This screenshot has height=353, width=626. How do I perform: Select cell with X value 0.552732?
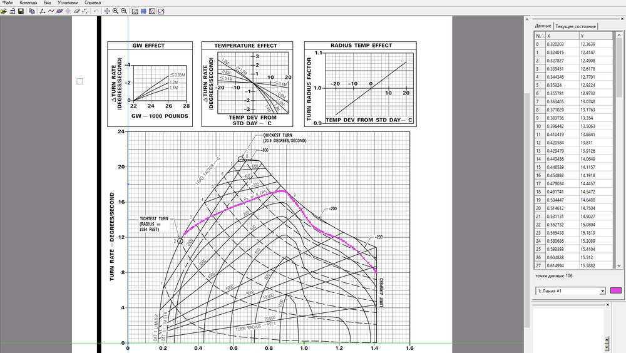tap(562, 225)
